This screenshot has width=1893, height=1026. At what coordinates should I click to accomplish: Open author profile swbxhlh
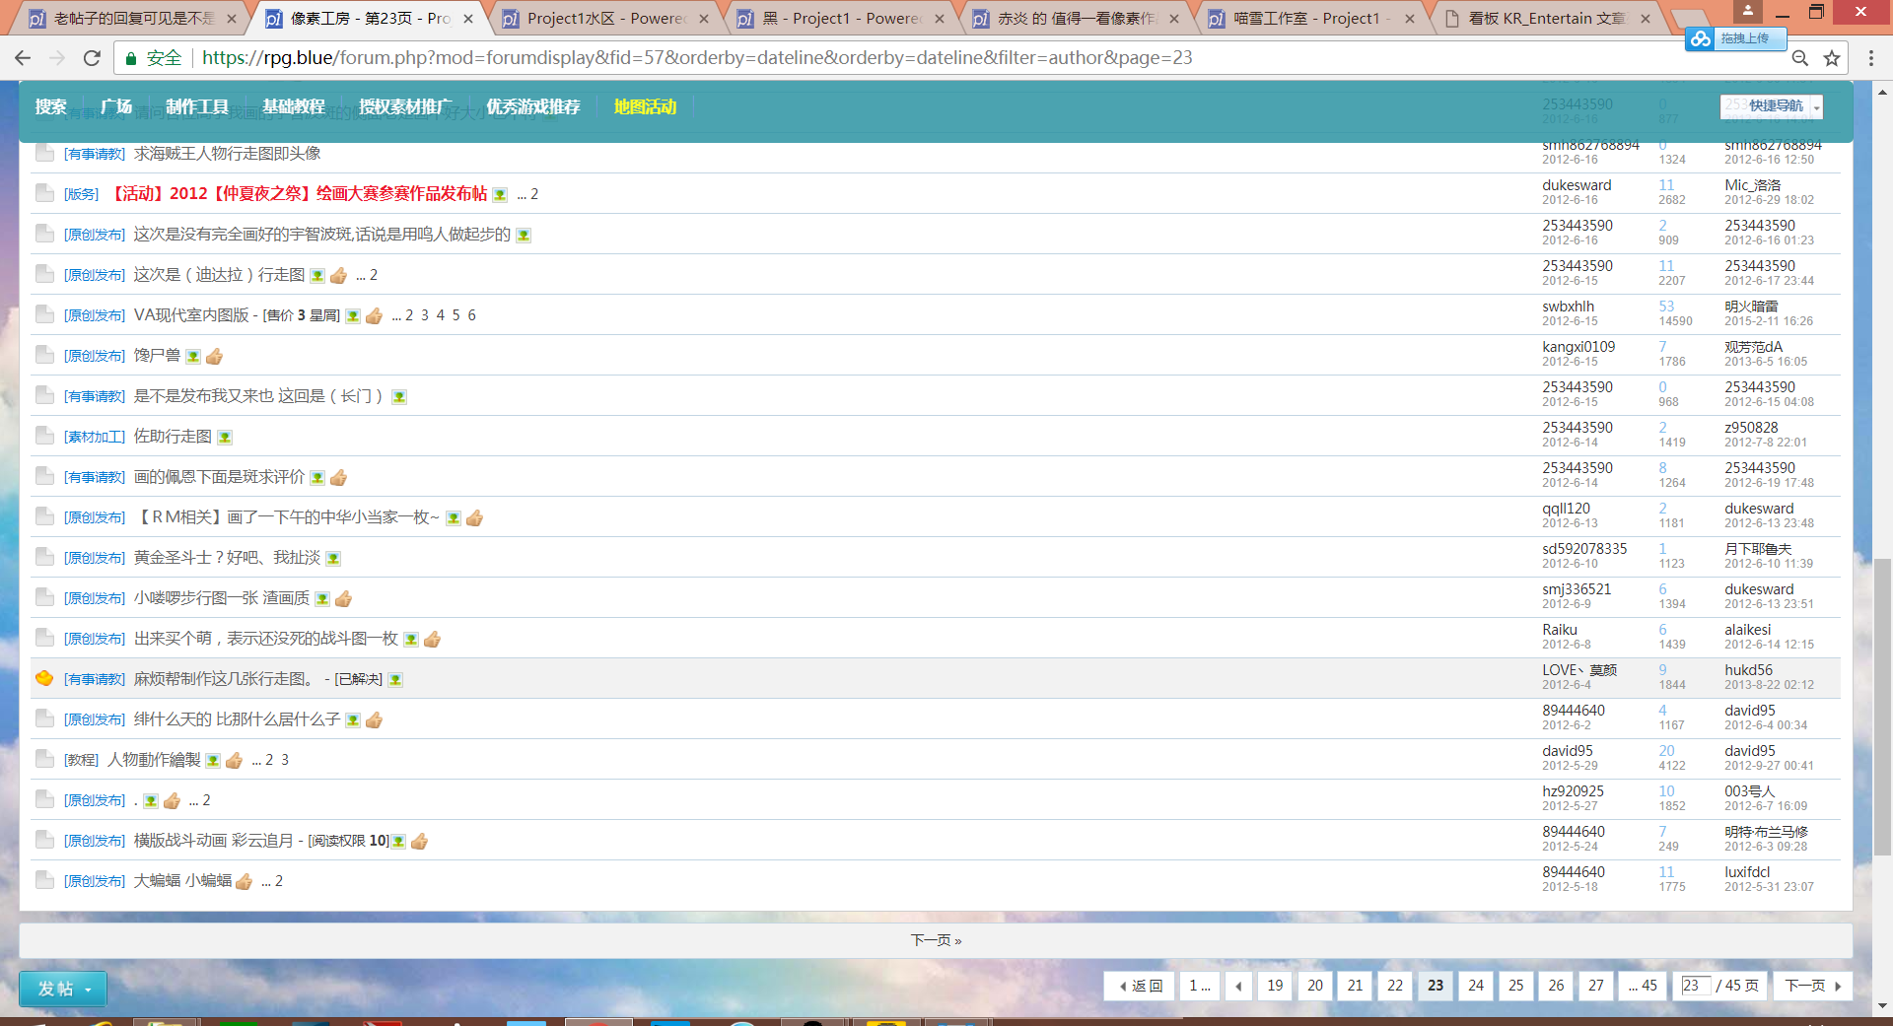(1568, 307)
